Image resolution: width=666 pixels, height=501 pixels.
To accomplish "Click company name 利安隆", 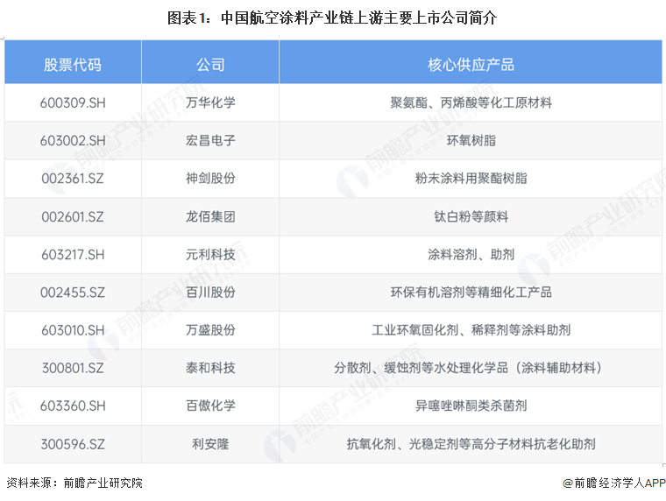I will click(210, 443).
